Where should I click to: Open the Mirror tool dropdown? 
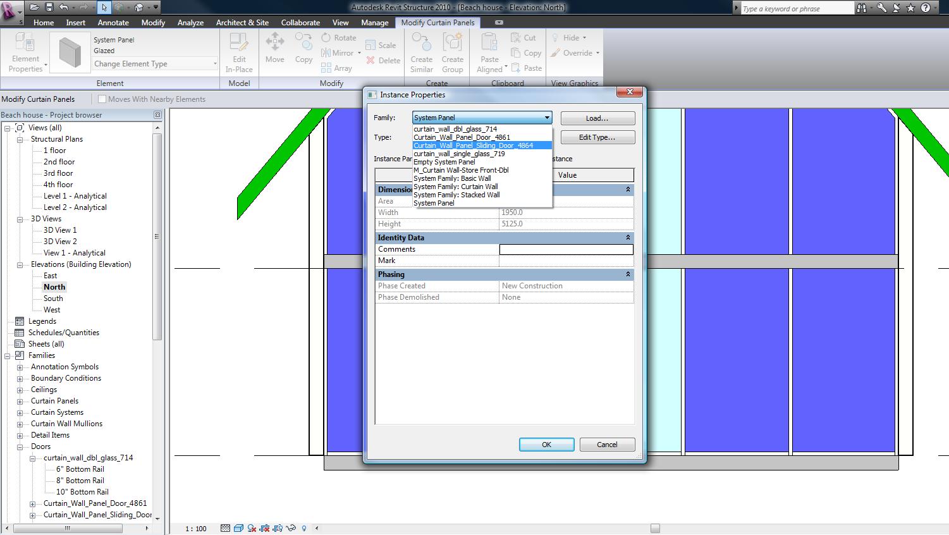click(359, 53)
